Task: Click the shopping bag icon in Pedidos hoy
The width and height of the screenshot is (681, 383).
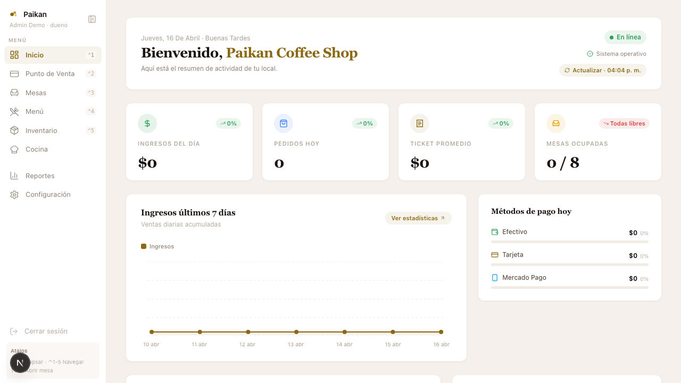Action: (284, 123)
